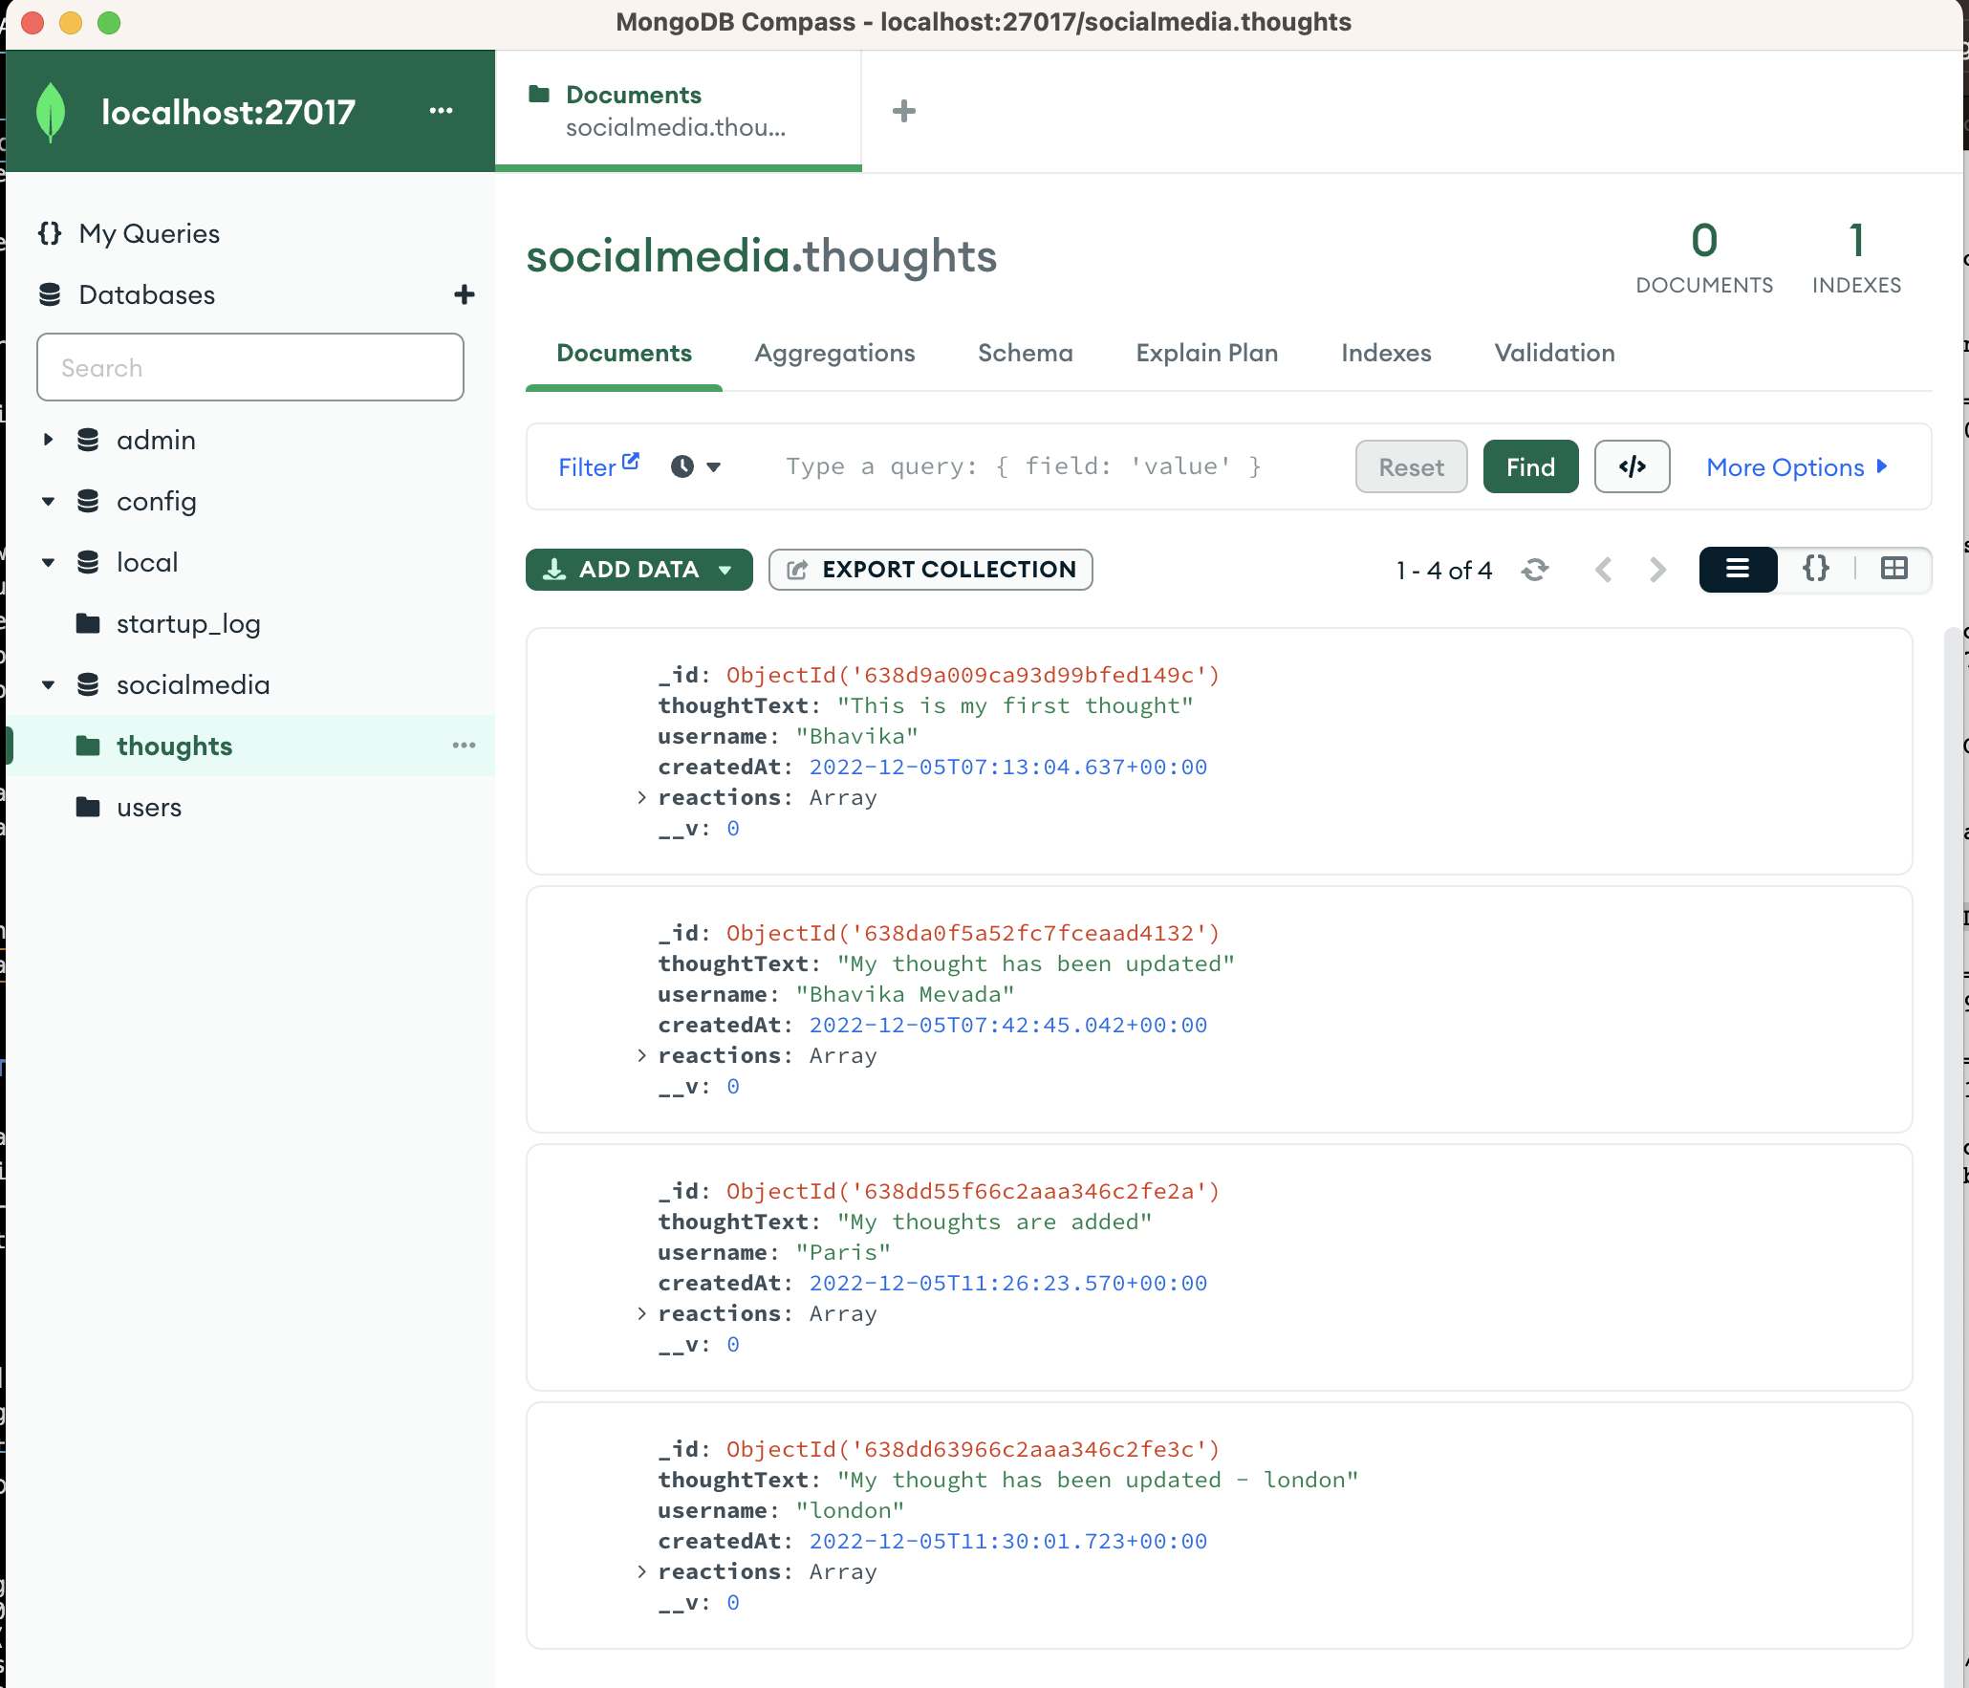
Task: Click the database Search field
Action: 249,367
